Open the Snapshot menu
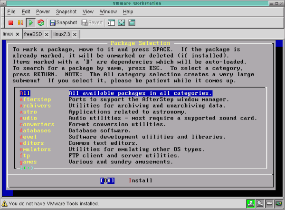The width and height of the screenshot is (285, 210). point(66,11)
